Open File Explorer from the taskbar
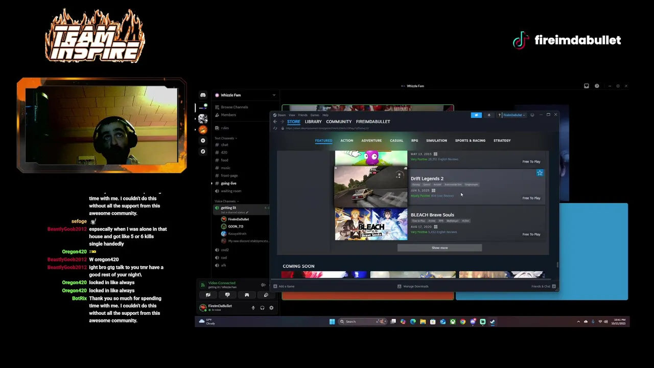The height and width of the screenshot is (368, 654). pyautogui.click(x=423, y=321)
